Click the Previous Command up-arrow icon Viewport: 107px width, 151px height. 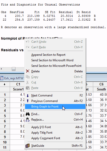(x=28, y=101)
